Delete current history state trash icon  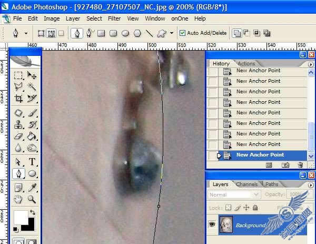(x=300, y=165)
